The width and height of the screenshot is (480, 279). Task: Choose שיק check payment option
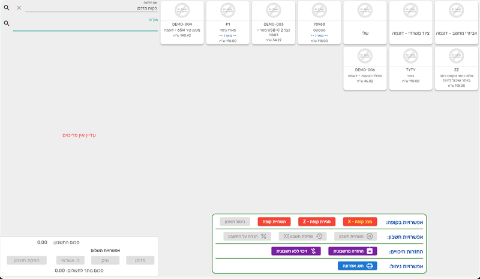click(106, 260)
